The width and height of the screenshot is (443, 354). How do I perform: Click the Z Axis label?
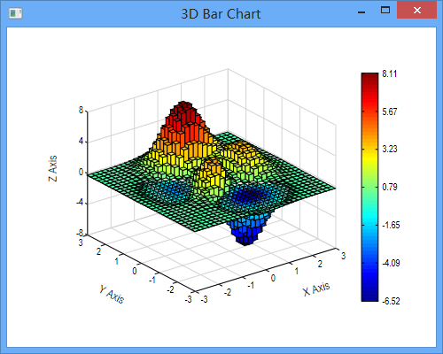coord(52,168)
